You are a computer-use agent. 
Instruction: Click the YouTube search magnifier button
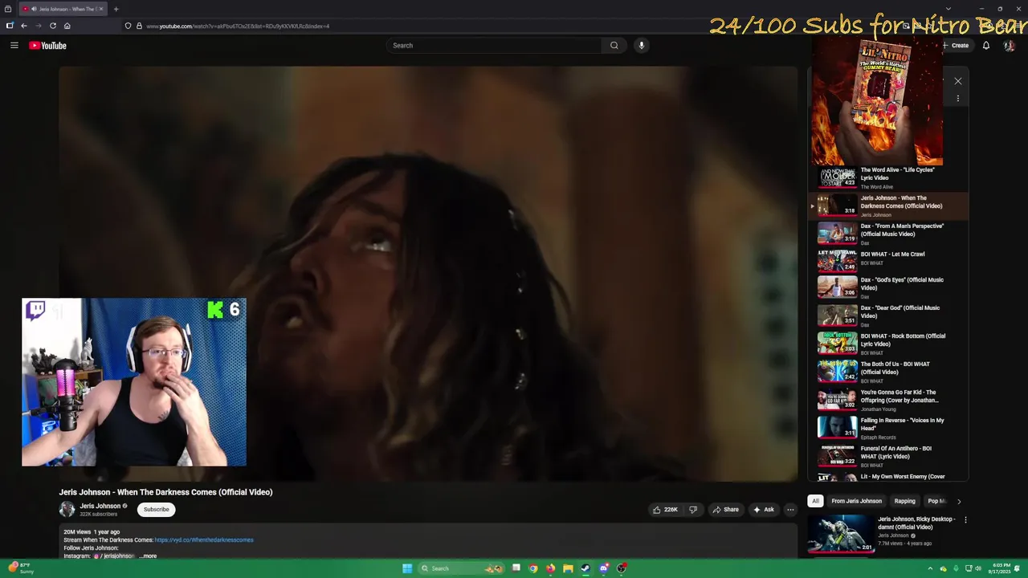pyautogui.click(x=614, y=46)
